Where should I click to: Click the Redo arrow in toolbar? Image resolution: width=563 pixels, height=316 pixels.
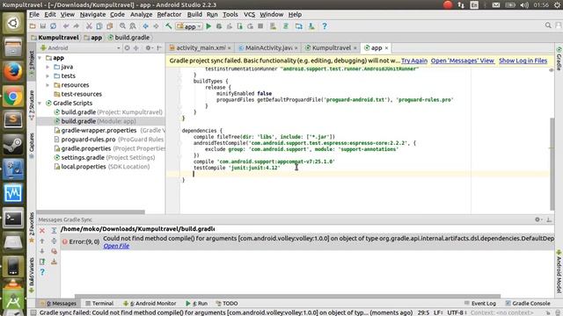pyautogui.click(x=77, y=26)
